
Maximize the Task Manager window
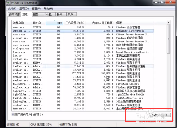pyautogui.click(x=162, y=2)
